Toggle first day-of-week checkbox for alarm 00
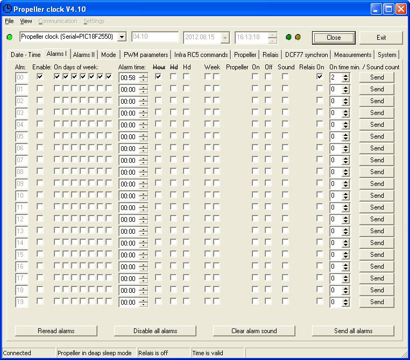The image size is (410, 360). click(x=57, y=76)
